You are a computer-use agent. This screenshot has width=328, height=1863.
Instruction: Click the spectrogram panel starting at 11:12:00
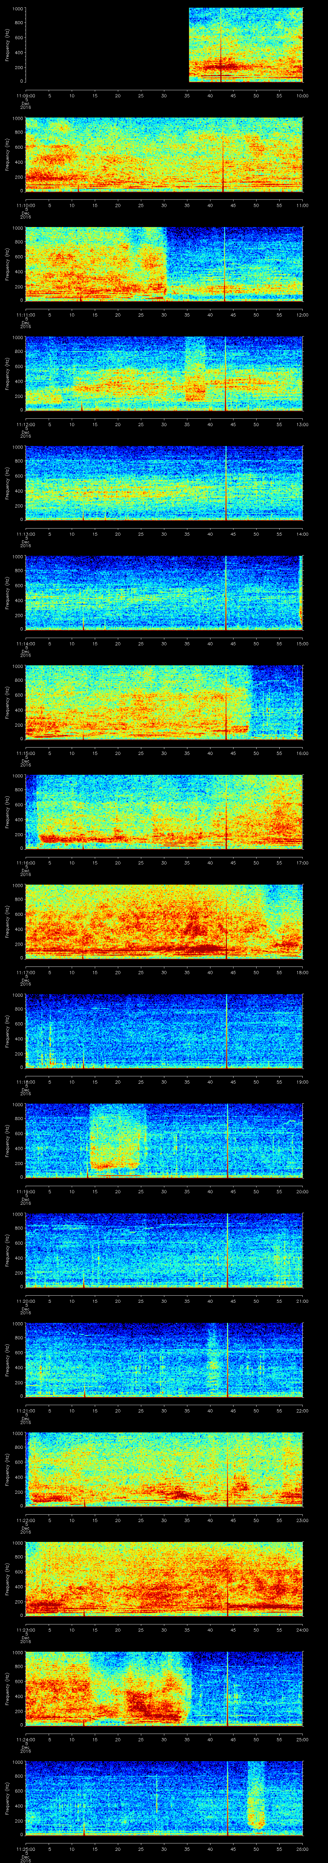(164, 374)
